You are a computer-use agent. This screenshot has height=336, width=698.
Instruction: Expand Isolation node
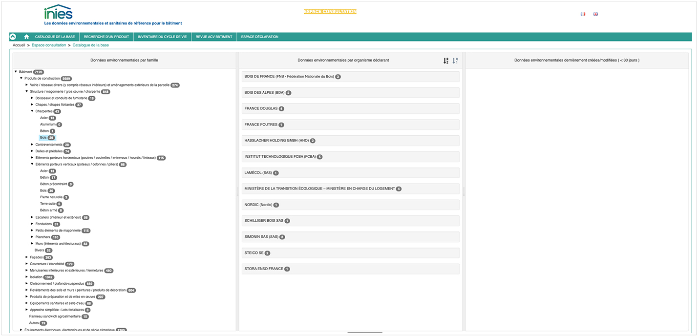click(x=26, y=277)
